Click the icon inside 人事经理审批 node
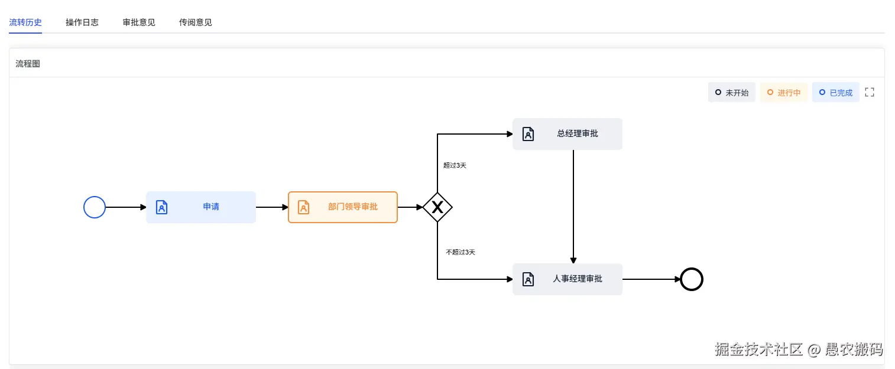 pos(527,279)
